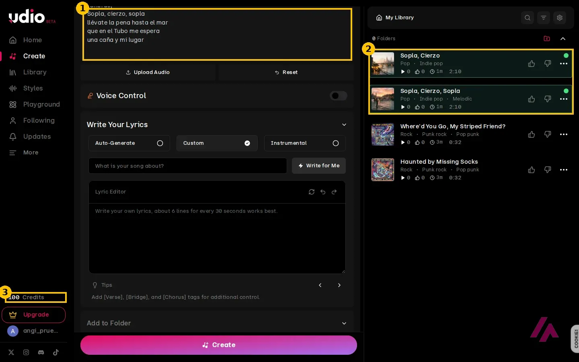This screenshot has height=362, width=579.
Task: Open the library filter icon
Action: (544, 18)
